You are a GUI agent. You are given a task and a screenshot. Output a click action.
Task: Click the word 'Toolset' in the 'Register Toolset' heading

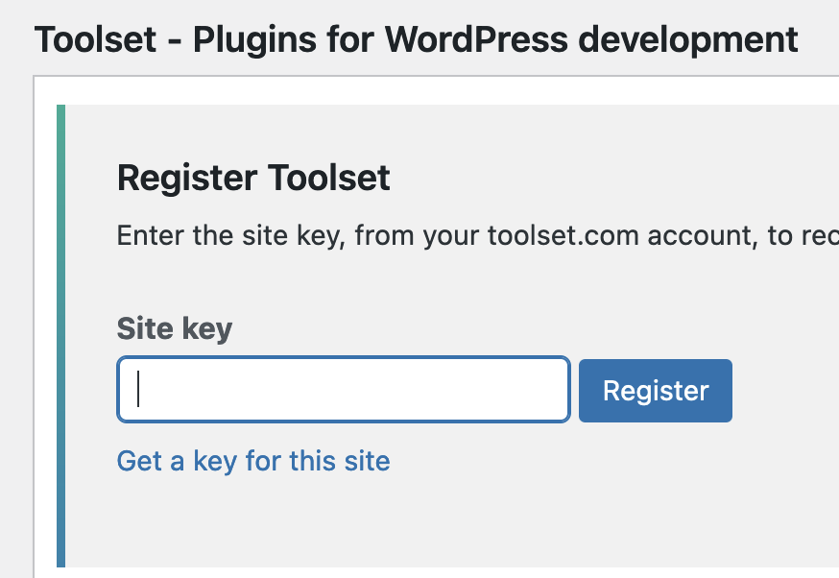(328, 179)
